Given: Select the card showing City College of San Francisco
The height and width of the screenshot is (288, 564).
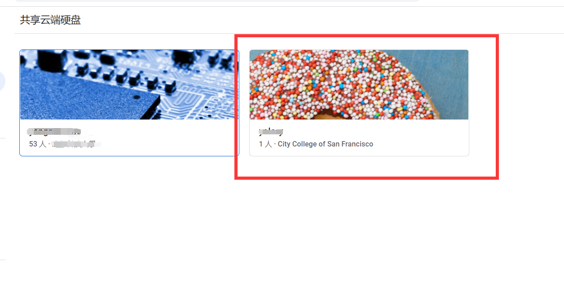Looking at the screenshot, I should pos(359,103).
